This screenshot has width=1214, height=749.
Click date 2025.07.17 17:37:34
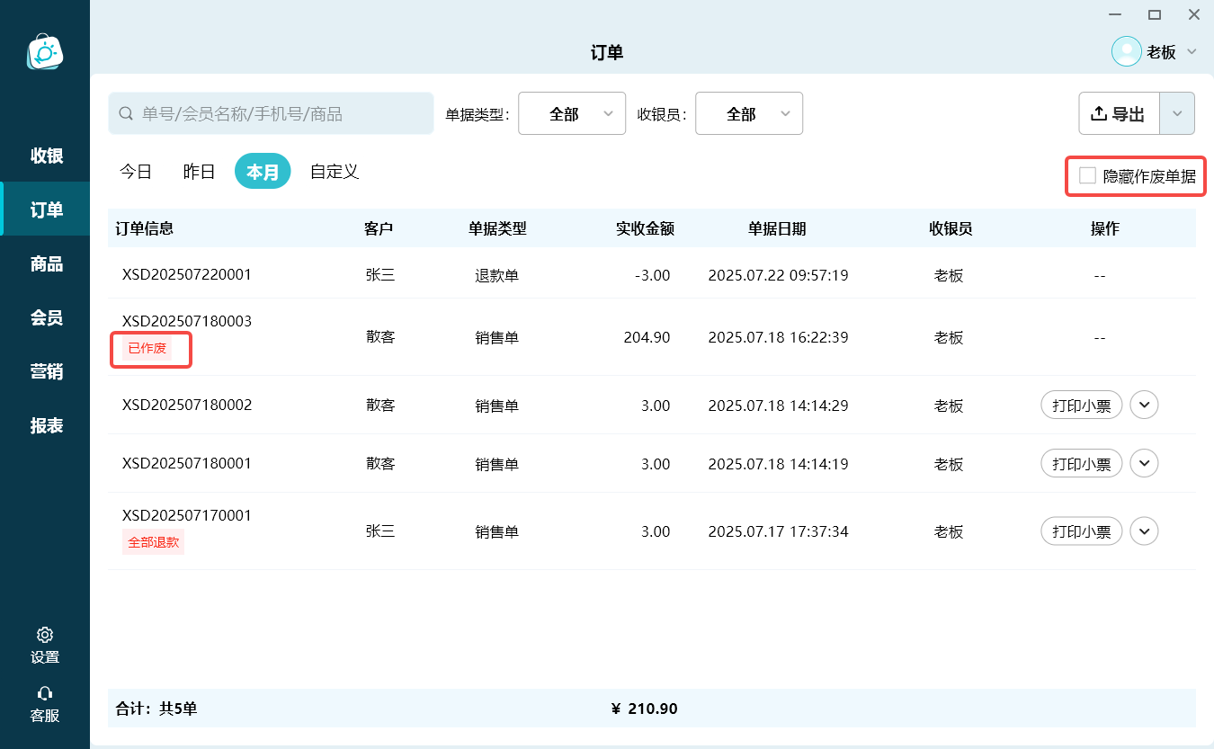tap(779, 531)
